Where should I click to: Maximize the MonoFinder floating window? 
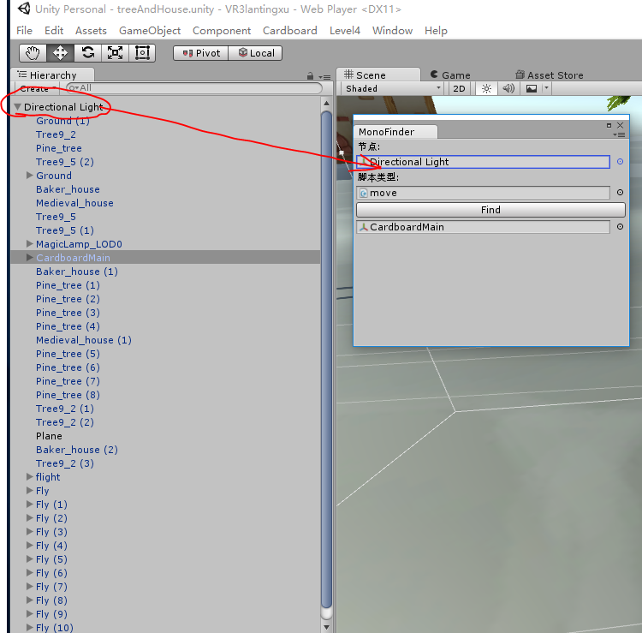609,125
